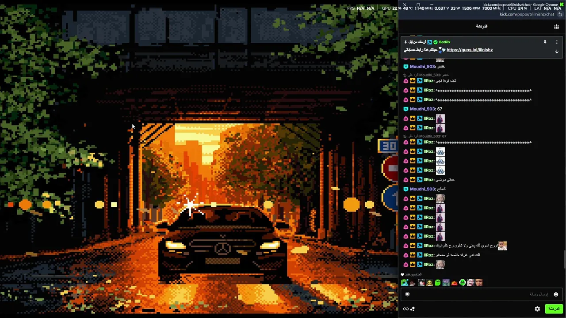The image size is (566, 318).
Task: Expand the pinned message with the down arrow
Action: (557, 52)
